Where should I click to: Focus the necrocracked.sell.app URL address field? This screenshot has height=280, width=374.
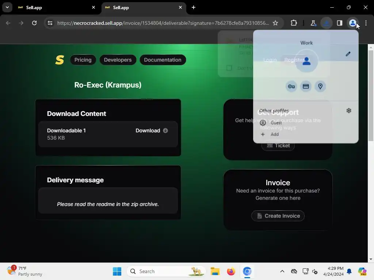(163, 23)
